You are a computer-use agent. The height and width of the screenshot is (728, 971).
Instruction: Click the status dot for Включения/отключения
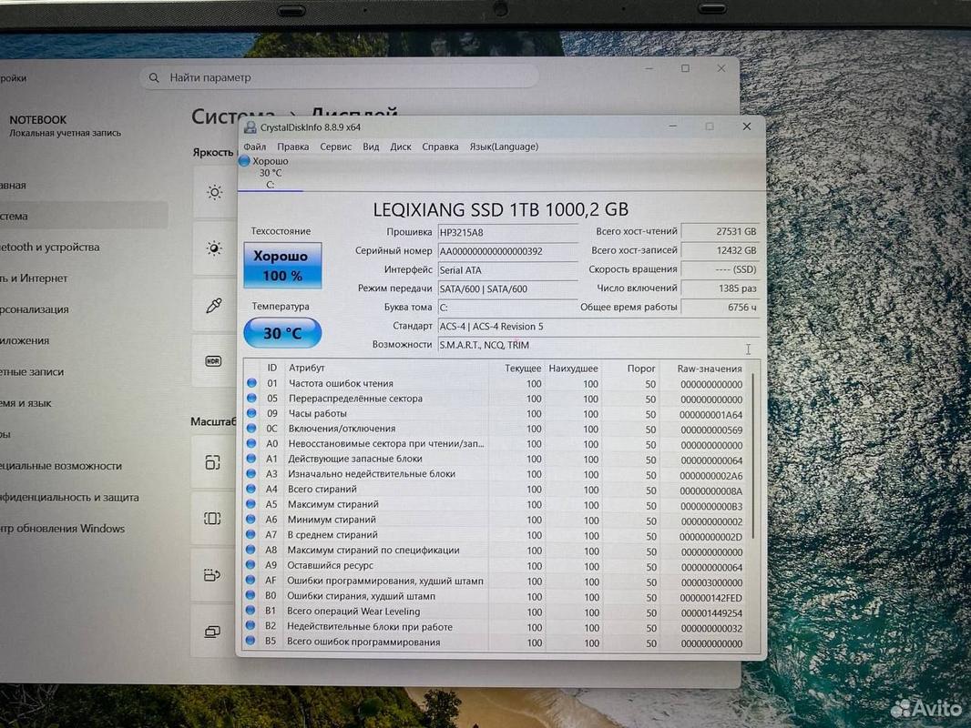click(x=251, y=428)
